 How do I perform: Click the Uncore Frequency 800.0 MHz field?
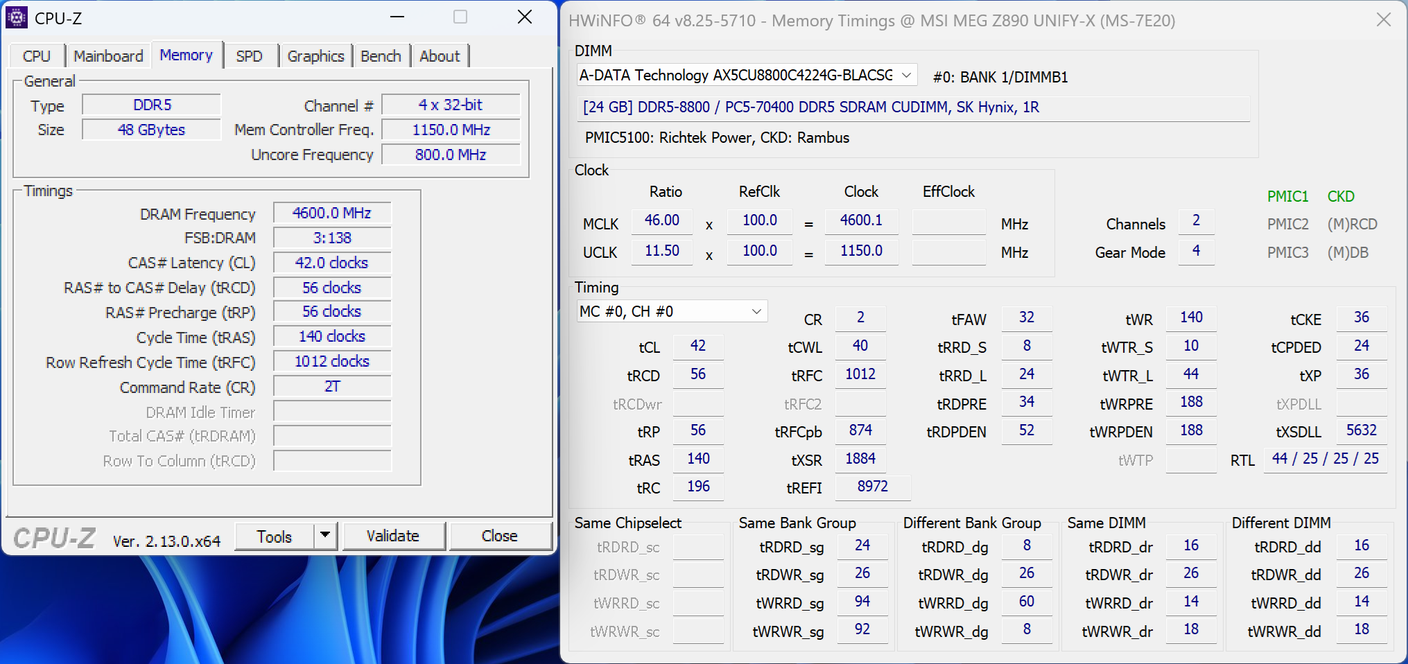(451, 155)
